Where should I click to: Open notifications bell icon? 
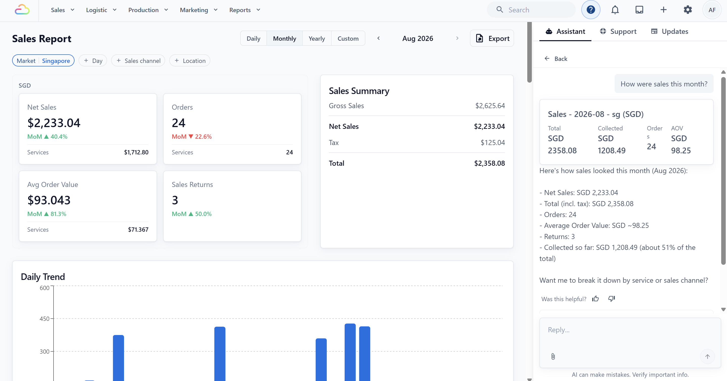[x=615, y=10]
